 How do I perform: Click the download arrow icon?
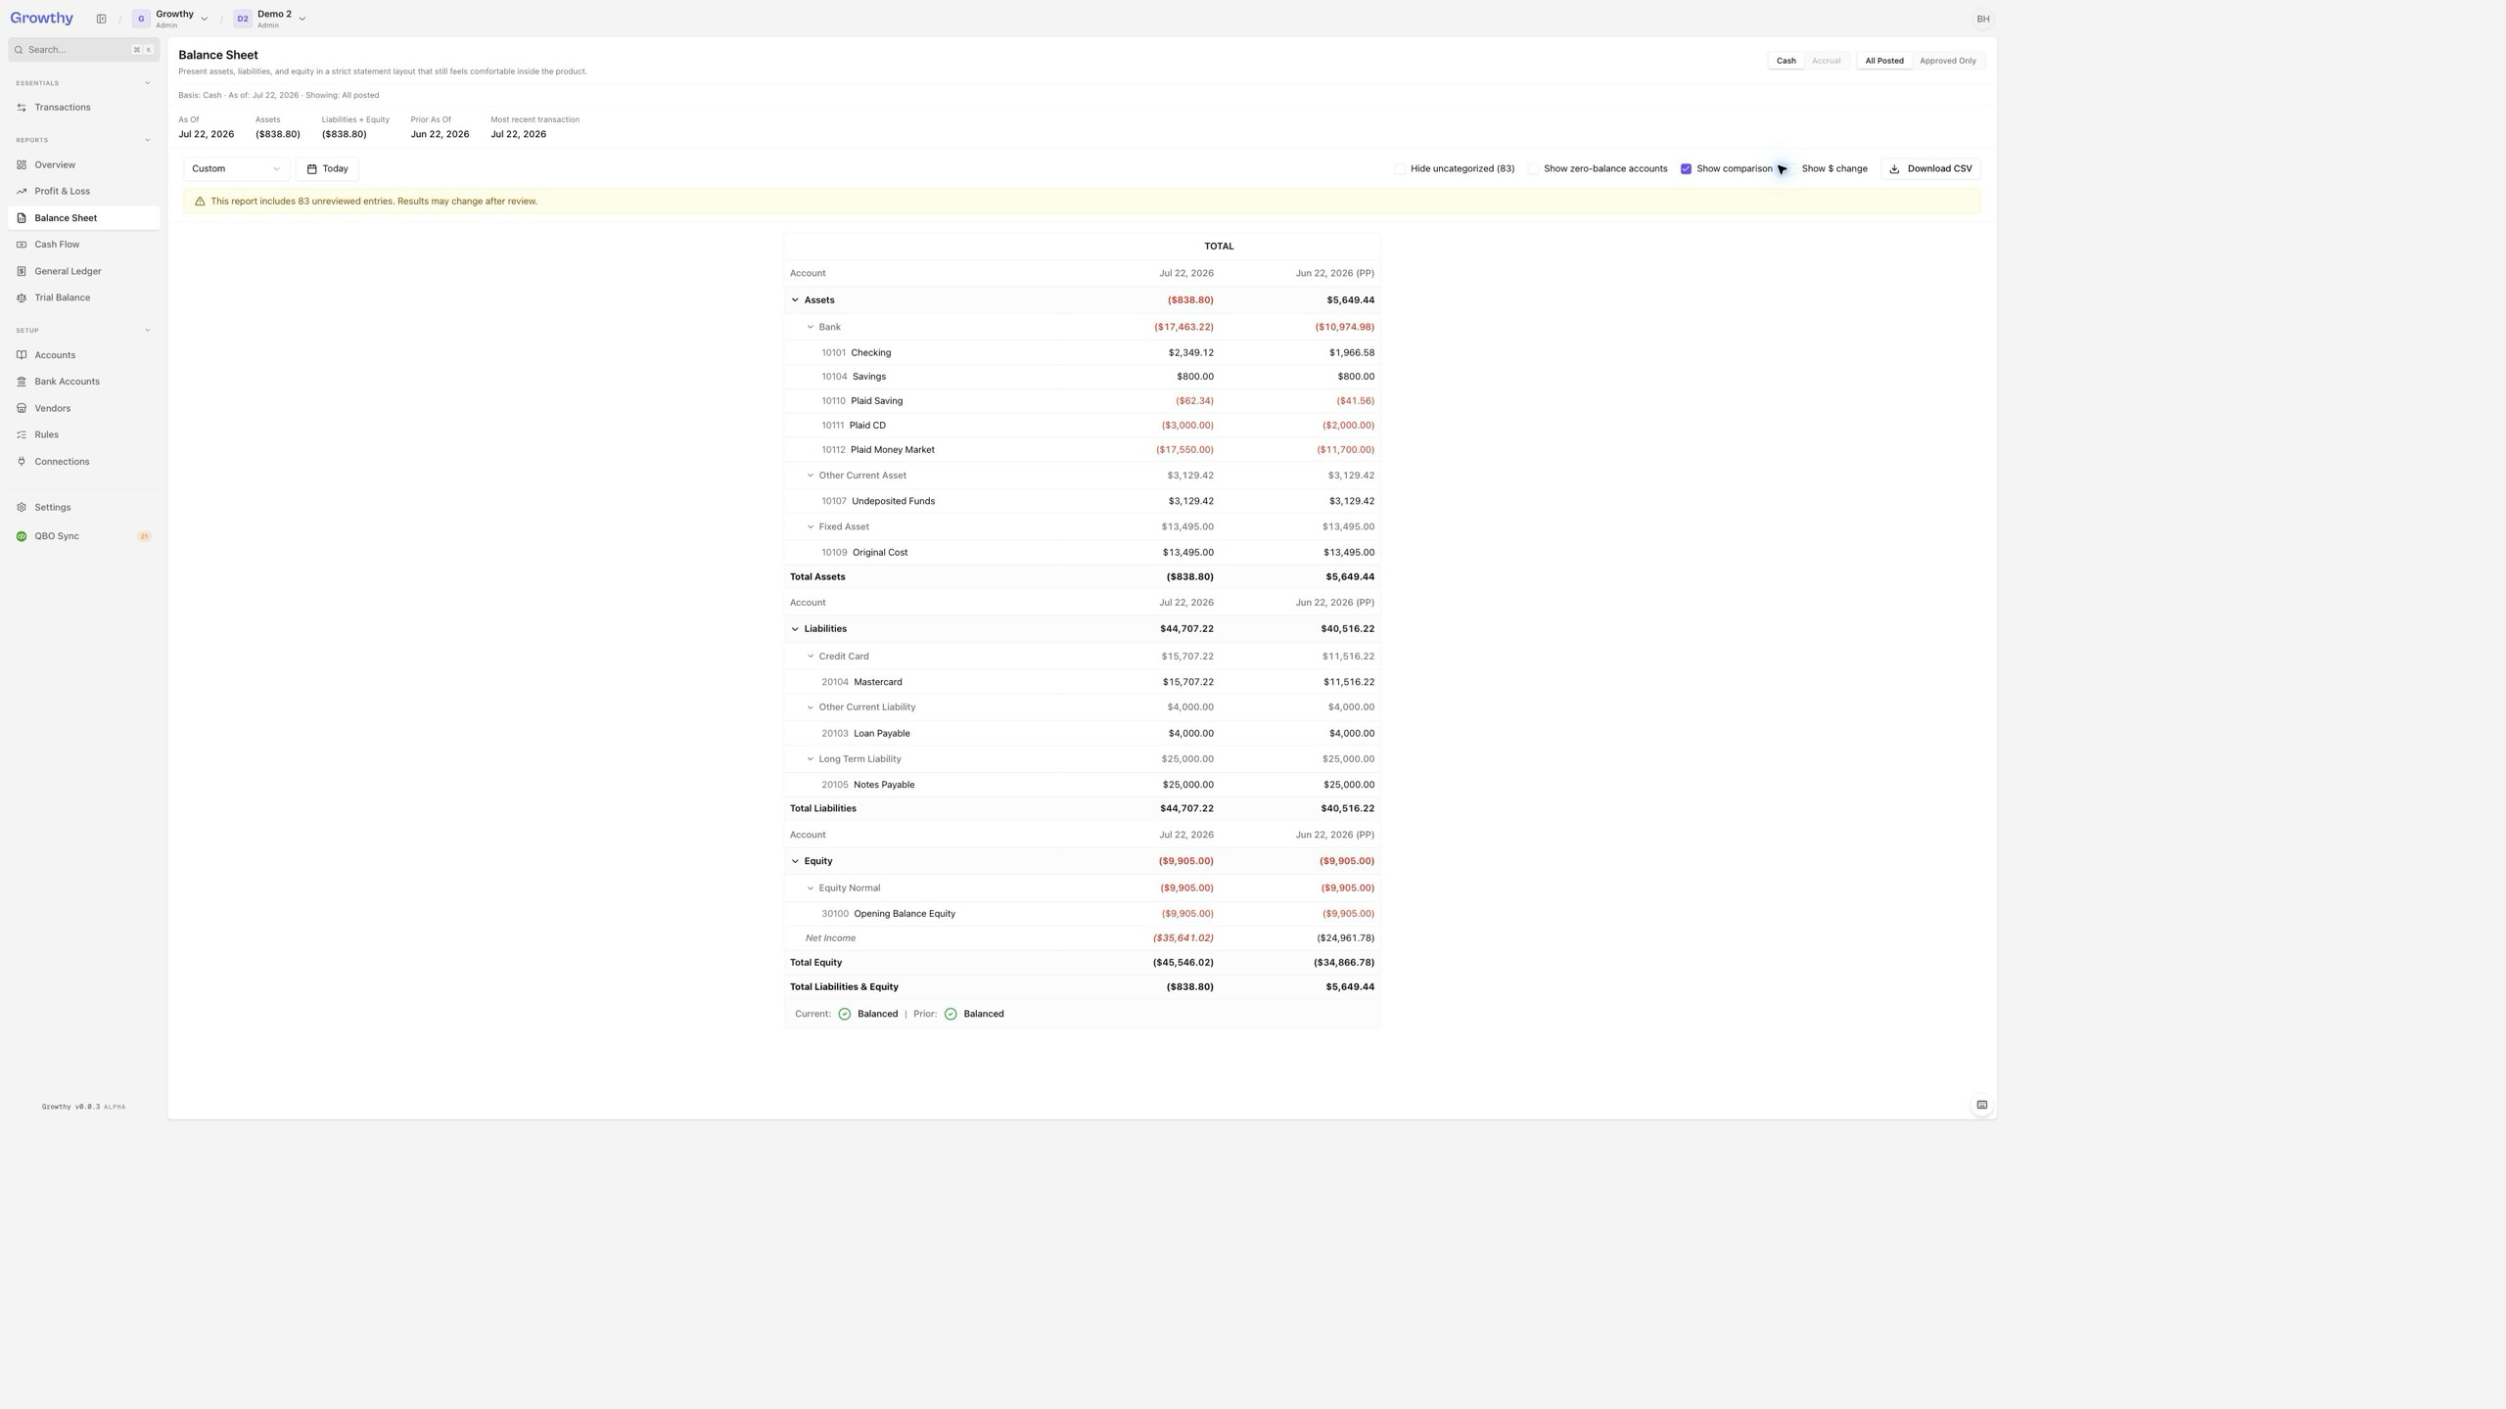(1894, 169)
